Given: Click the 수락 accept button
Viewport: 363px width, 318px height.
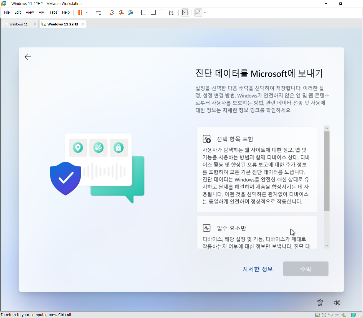Looking at the screenshot, I should [x=306, y=269].
